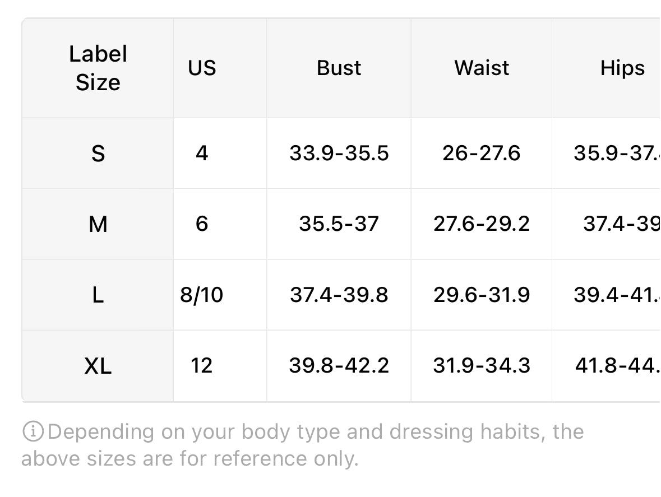
Task: Click the info icon beside the disclaimer
Action: pos(33,431)
